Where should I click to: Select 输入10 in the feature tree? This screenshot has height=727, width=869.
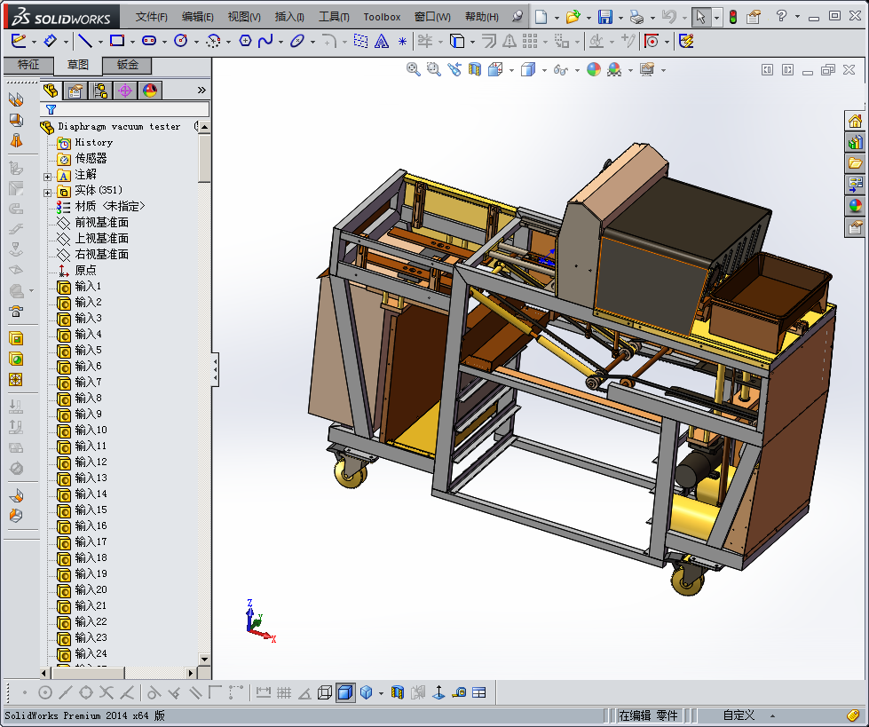click(91, 430)
